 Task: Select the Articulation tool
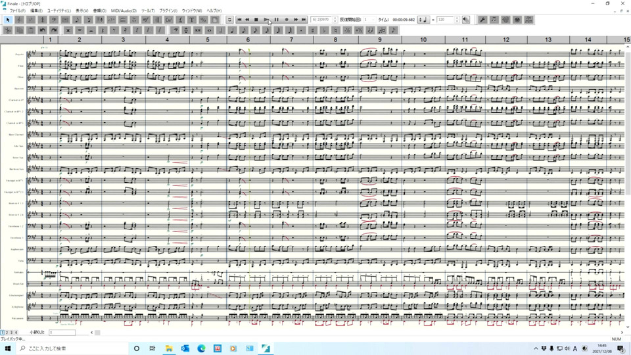[x=134, y=20]
